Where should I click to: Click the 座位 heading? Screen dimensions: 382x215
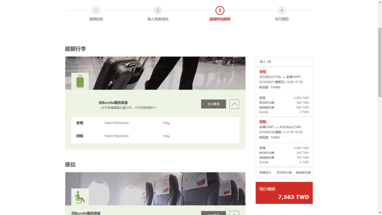(x=70, y=165)
